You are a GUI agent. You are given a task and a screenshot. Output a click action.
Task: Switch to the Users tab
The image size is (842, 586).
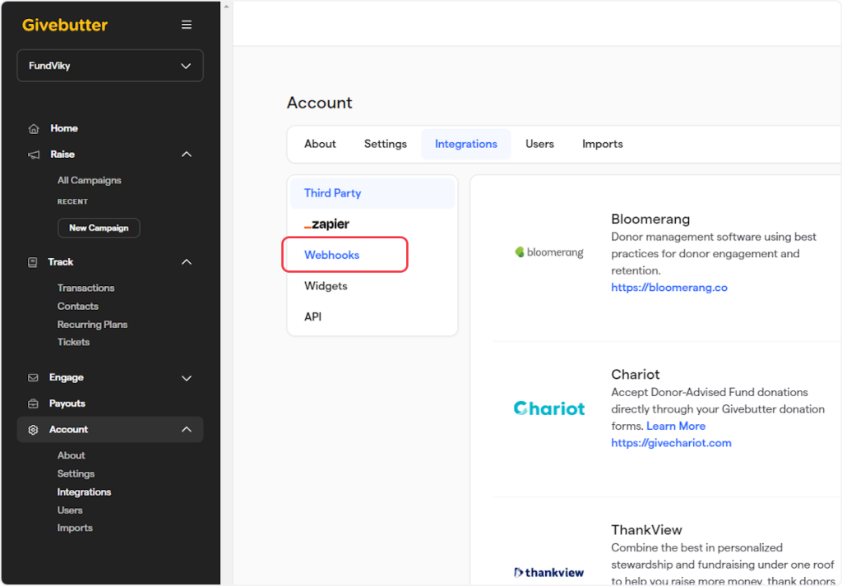[539, 144]
